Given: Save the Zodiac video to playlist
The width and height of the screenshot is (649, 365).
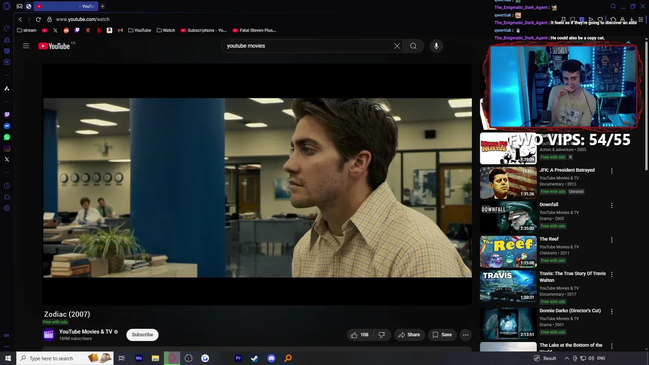Looking at the screenshot, I should coord(442,335).
